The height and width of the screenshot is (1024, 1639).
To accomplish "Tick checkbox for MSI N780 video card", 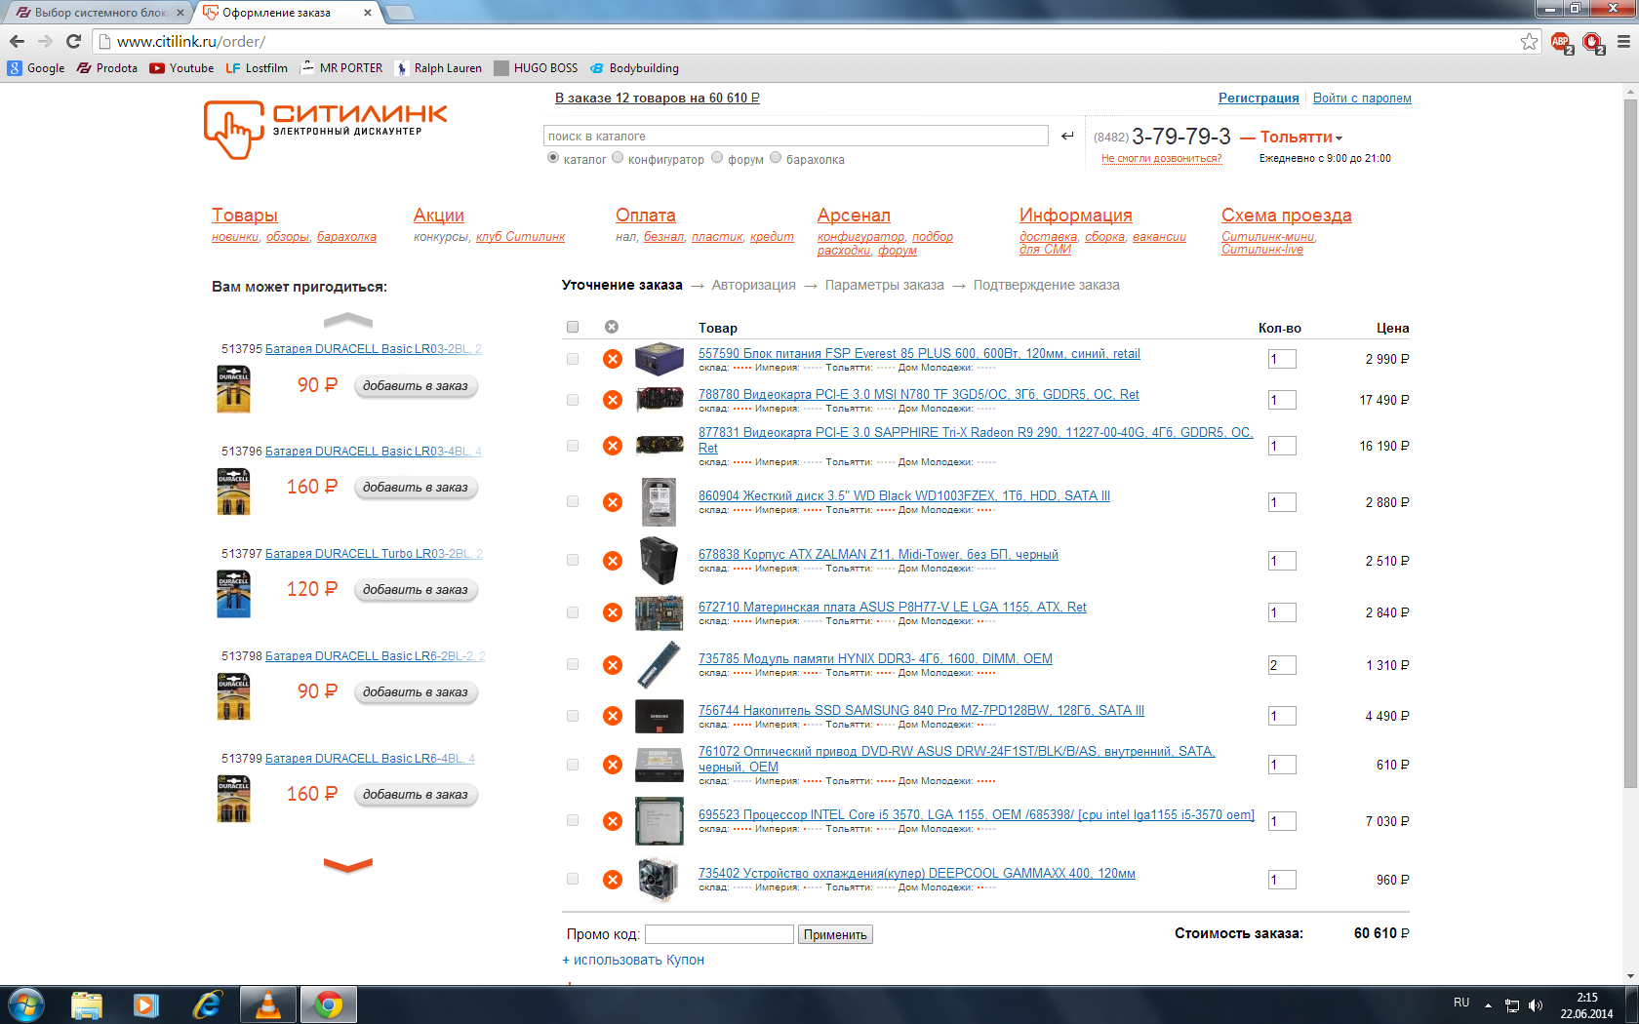I will [x=573, y=400].
